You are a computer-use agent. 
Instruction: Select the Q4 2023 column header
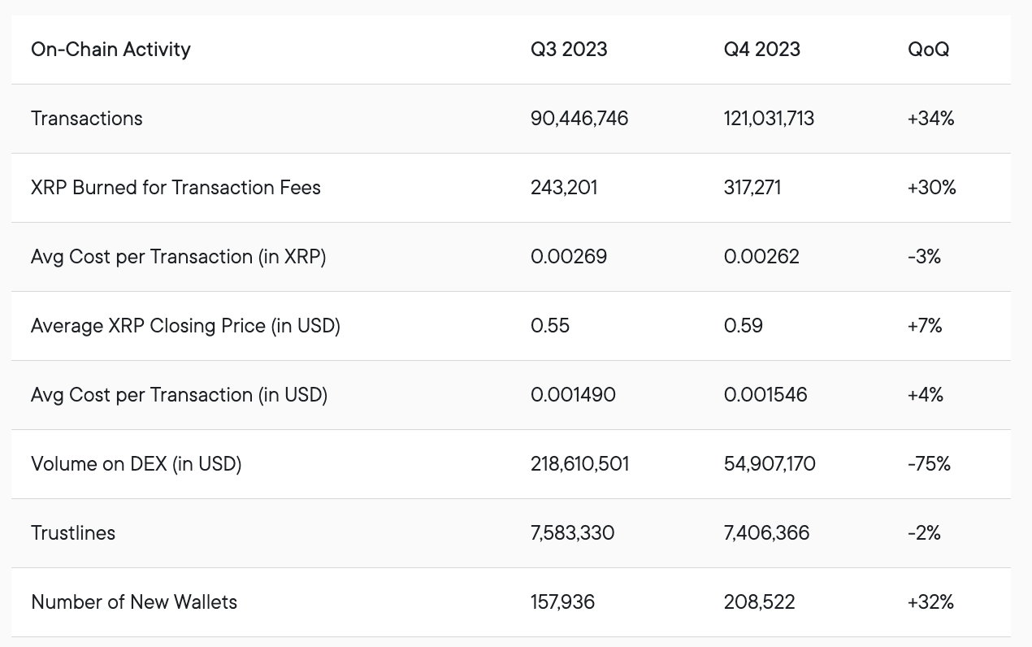[762, 50]
